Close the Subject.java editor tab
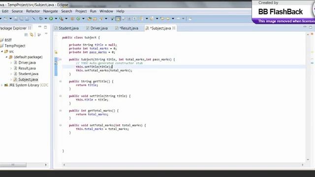 [x=174, y=28]
